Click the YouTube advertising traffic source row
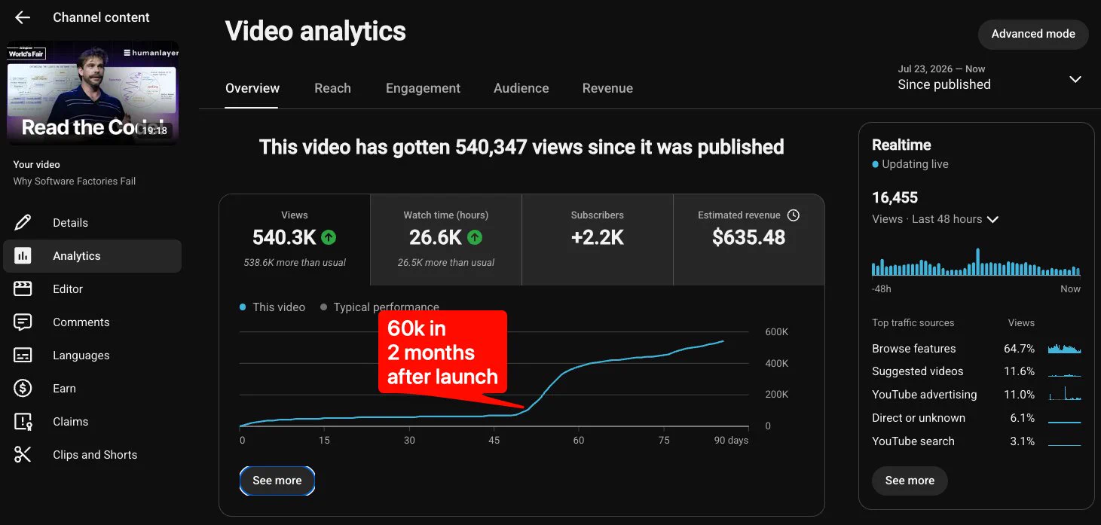Image resolution: width=1101 pixels, height=525 pixels. (x=976, y=394)
